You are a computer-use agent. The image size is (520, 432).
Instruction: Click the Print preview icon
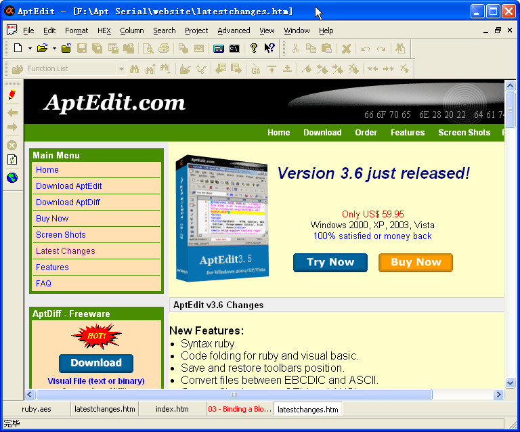click(x=148, y=48)
